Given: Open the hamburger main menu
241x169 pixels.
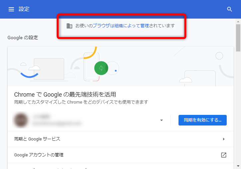Looking at the screenshot, I should (x=11, y=9).
